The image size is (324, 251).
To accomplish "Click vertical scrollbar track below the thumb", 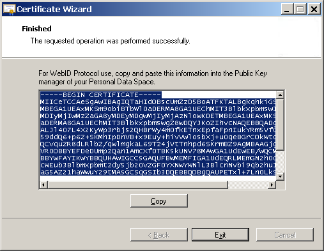I will 280,161.
